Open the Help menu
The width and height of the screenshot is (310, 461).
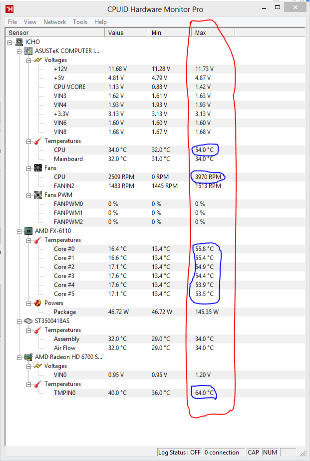[x=100, y=22]
